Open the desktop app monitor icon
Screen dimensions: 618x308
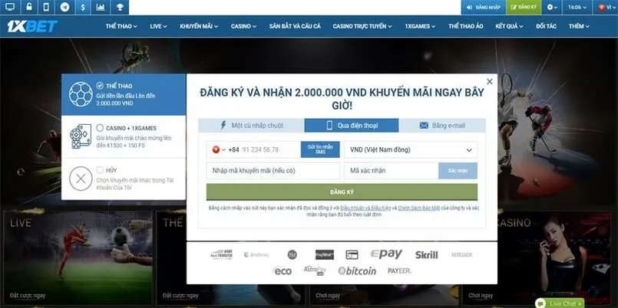(9, 7)
